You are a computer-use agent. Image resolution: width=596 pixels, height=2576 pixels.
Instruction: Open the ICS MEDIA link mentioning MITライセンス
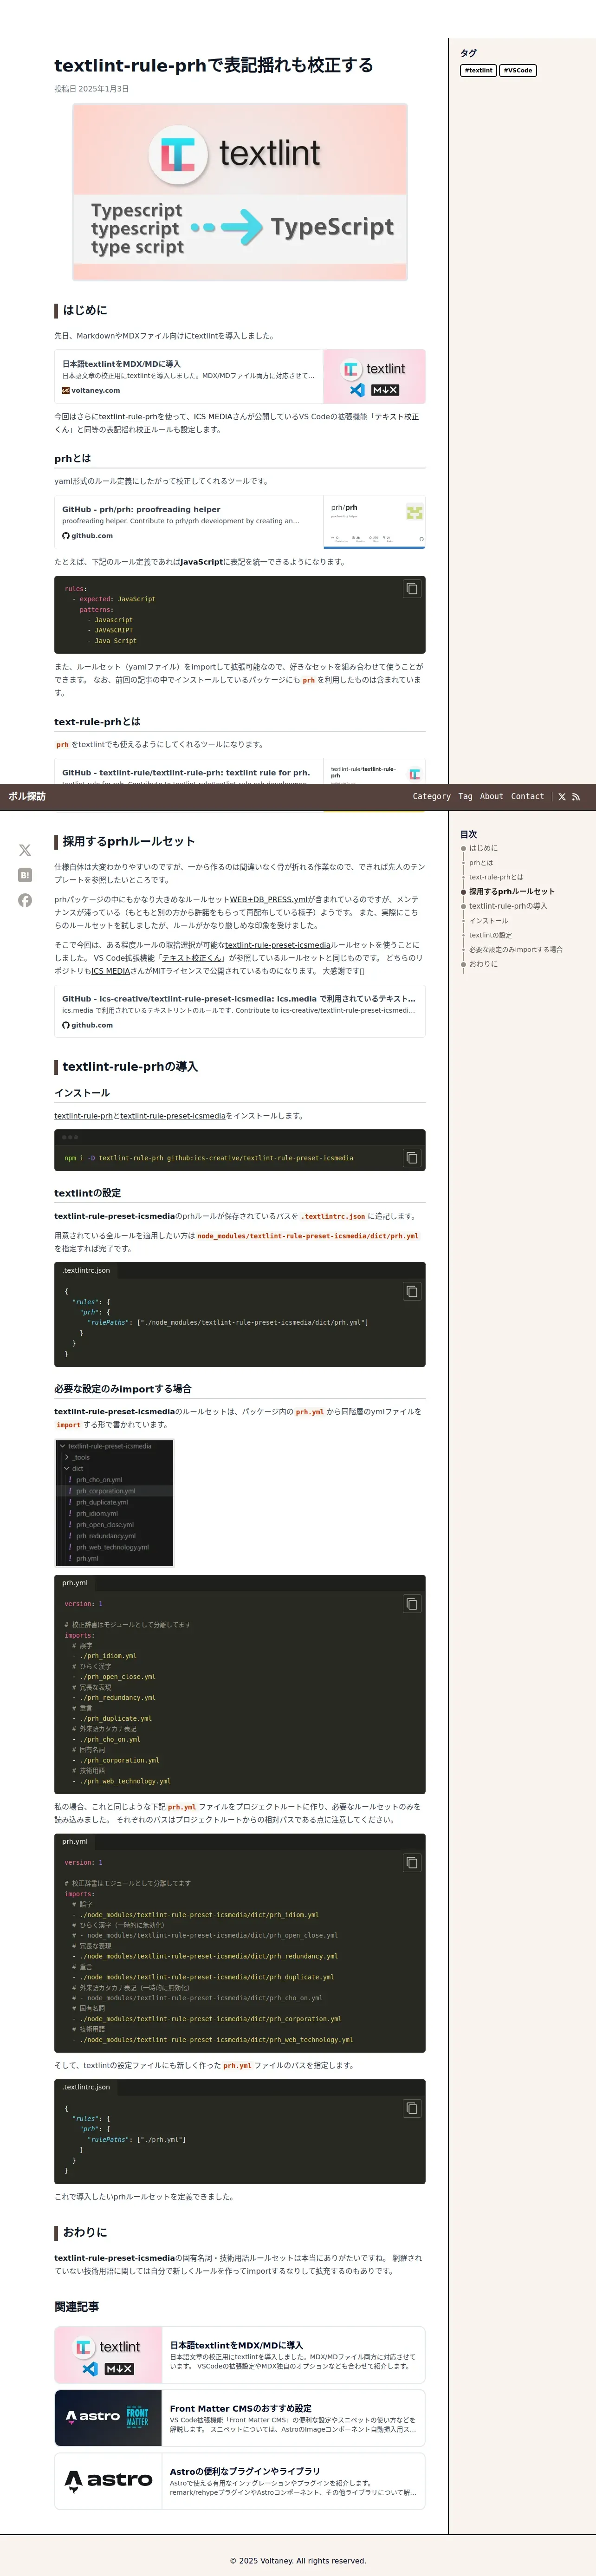tap(111, 970)
